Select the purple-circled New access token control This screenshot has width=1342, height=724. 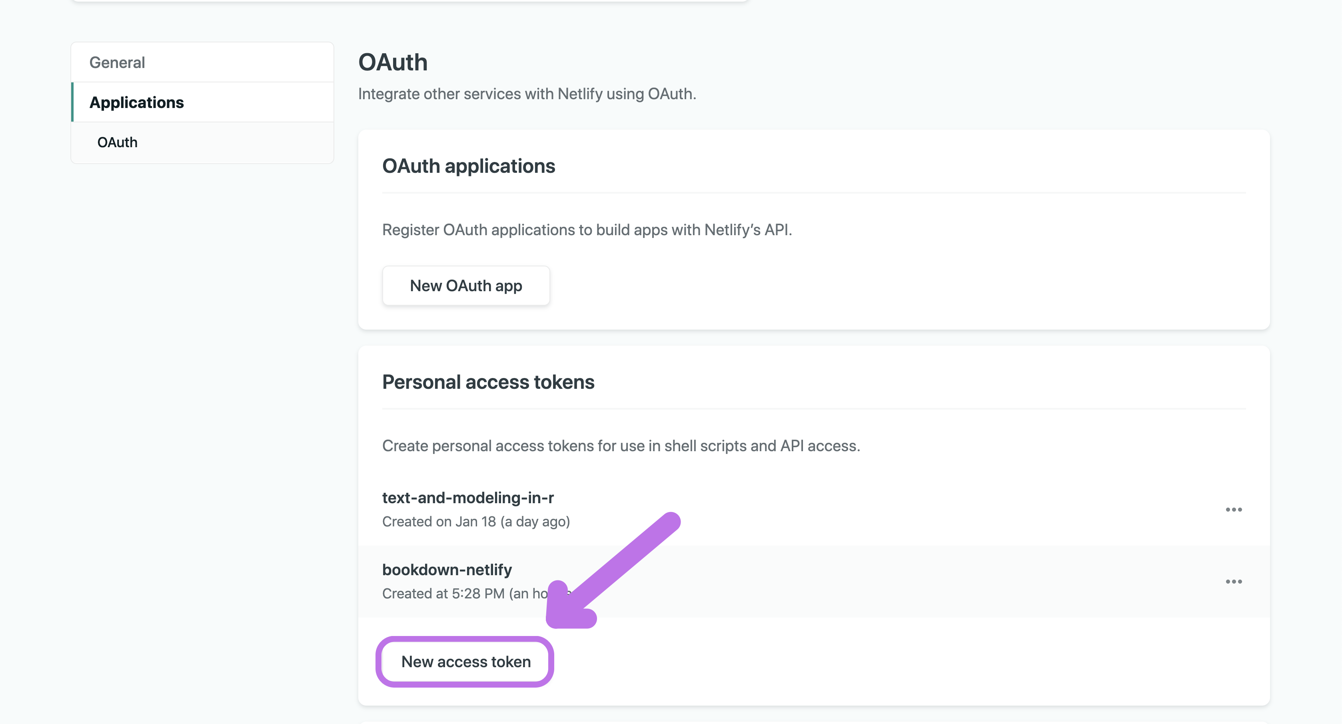tap(465, 662)
